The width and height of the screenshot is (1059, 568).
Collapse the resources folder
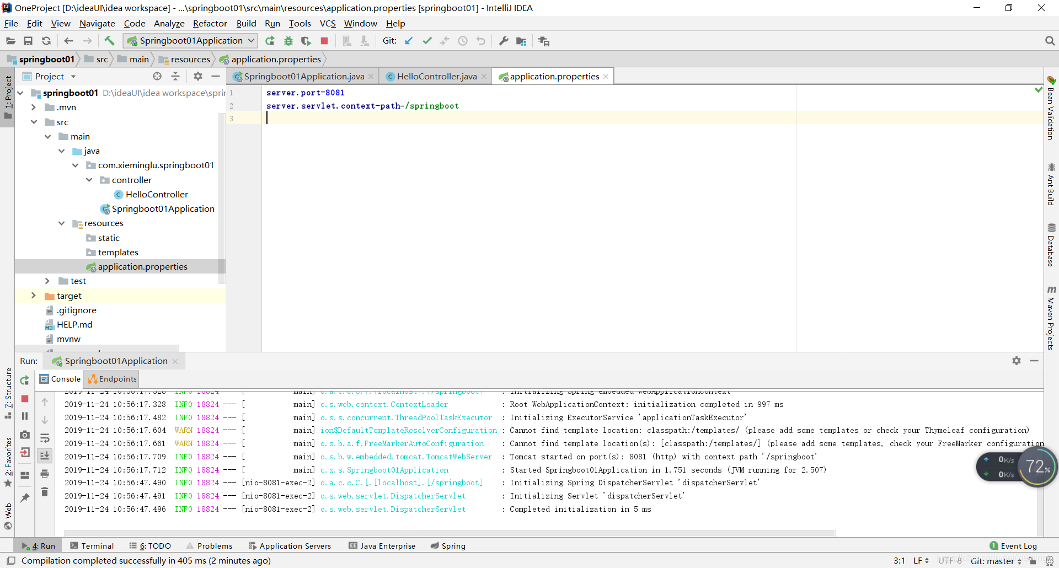coord(61,223)
